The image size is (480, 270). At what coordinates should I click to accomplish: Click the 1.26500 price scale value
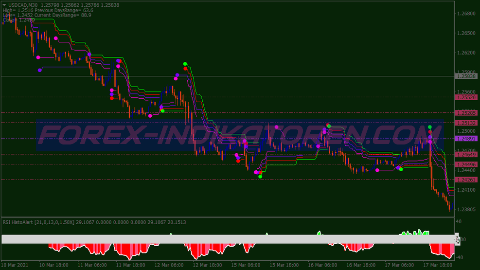click(x=466, y=33)
